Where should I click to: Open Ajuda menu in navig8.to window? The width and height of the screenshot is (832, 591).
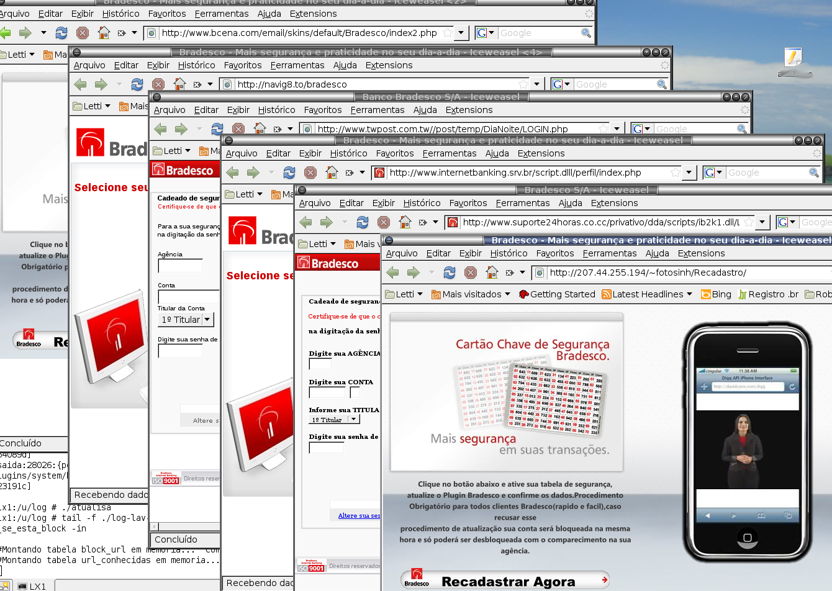[x=345, y=65]
